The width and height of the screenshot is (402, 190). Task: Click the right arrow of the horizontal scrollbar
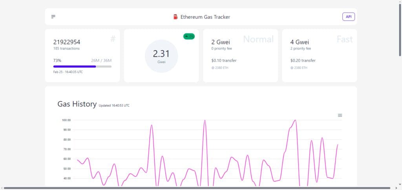396,188
